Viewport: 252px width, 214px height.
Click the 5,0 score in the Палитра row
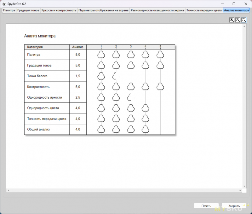pos(78,55)
